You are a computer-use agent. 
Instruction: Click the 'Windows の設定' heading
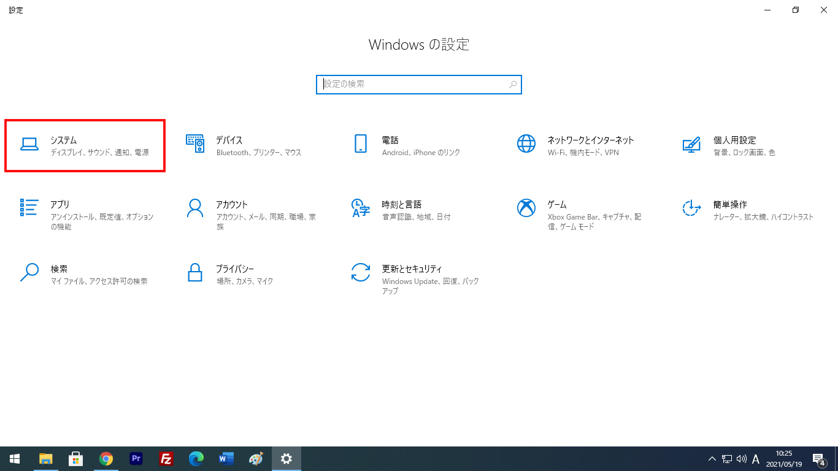pyautogui.click(x=419, y=44)
